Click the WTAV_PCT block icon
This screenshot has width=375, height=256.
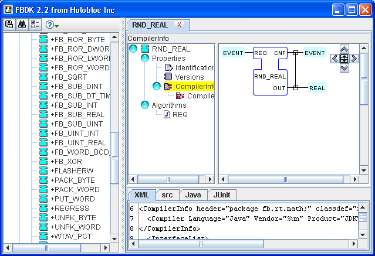tap(43, 236)
